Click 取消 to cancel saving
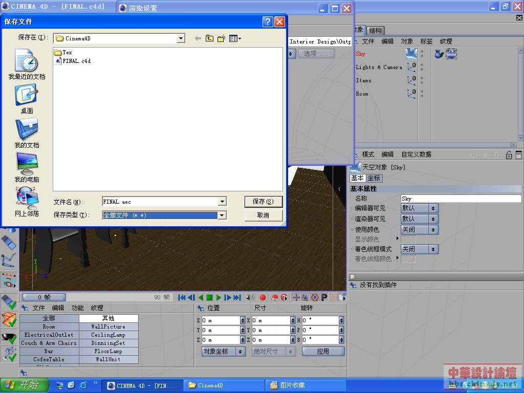The width and height of the screenshot is (524, 393). point(264,215)
